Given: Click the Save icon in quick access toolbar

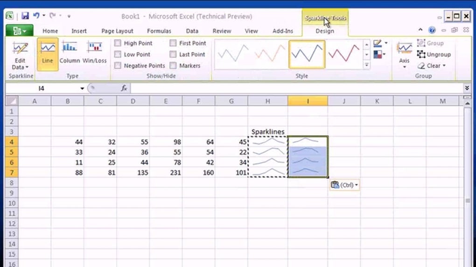Looking at the screenshot, I should [25, 15].
